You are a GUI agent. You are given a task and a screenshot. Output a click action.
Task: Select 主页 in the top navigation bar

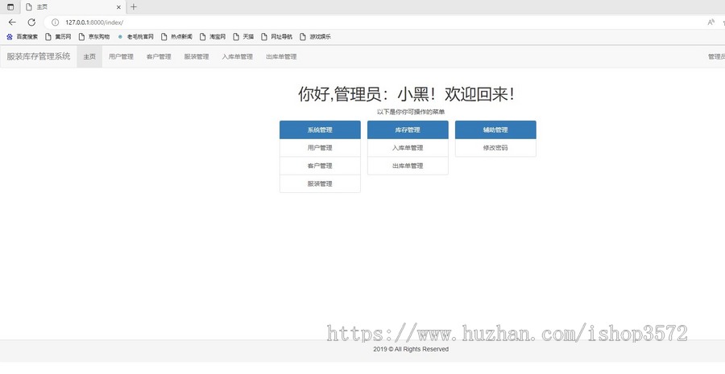coord(89,57)
